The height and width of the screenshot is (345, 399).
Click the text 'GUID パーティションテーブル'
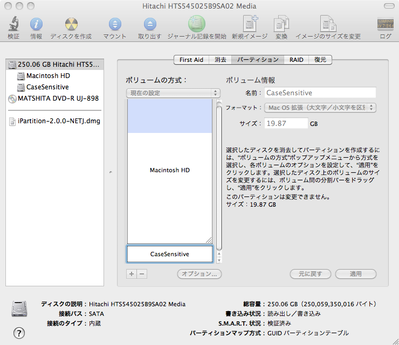coord(308,333)
